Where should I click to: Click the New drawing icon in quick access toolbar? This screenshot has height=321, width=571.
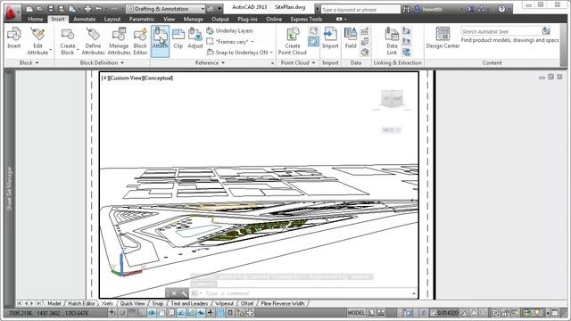pyautogui.click(x=29, y=9)
